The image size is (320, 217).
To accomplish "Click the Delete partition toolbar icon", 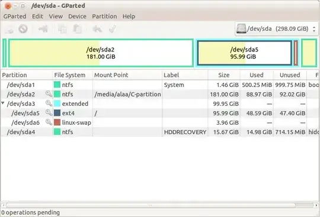I will [x=23, y=29].
